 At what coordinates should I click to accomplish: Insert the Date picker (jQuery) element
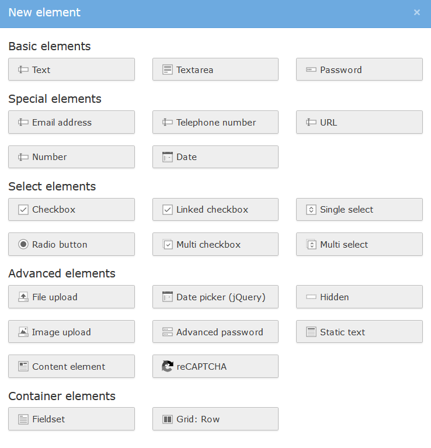215,297
